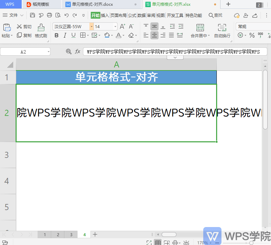Select sheet tab 2

coord(58,234)
